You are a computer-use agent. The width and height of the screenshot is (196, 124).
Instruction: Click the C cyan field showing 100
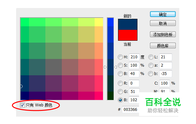click(164, 83)
